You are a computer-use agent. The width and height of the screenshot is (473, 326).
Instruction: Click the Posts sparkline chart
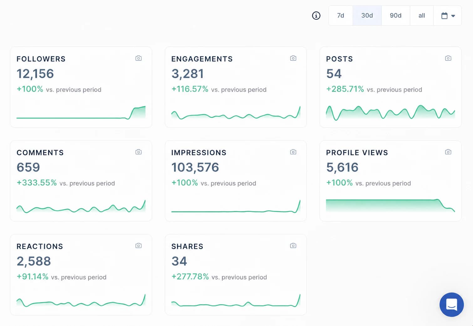(390, 112)
